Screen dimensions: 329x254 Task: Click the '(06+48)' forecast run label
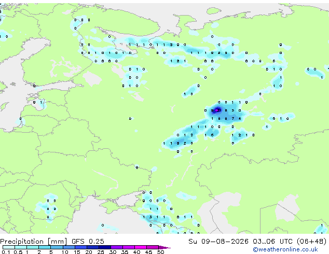(312, 242)
